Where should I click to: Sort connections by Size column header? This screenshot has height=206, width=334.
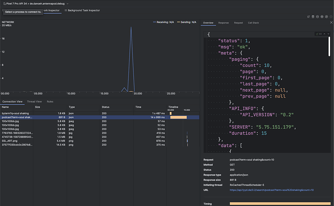pyautogui.click(x=50, y=107)
